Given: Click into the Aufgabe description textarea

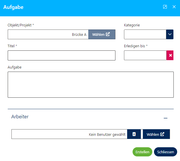Looking at the screenshot, I should click(x=91, y=85).
